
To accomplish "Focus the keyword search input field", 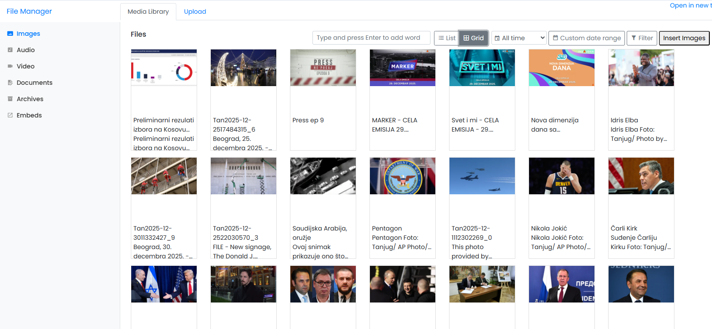I will (x=371, y=38).
